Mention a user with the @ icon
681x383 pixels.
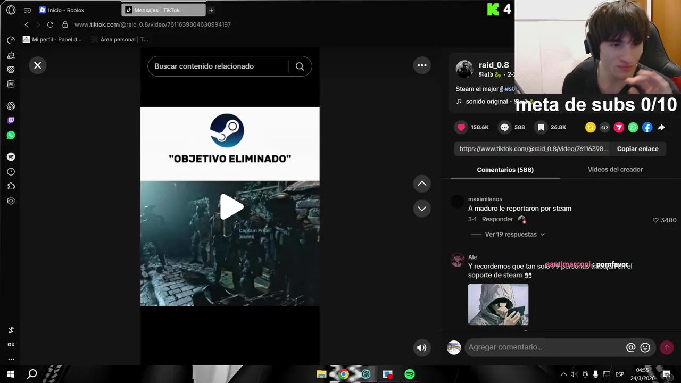[x=630, y=347]
